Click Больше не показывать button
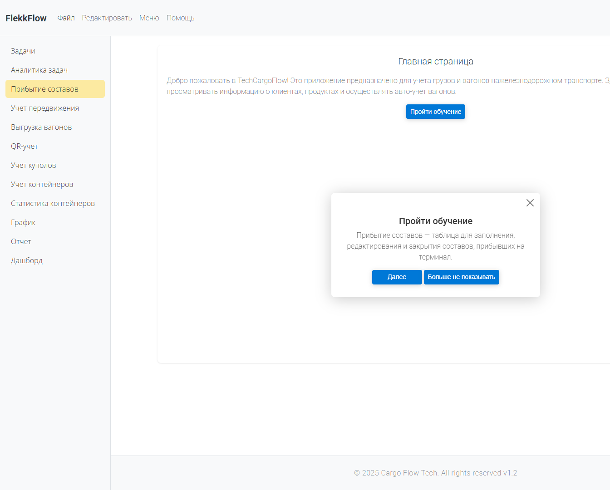This screenshot has width=610, height=490. (x=461, y=277)
